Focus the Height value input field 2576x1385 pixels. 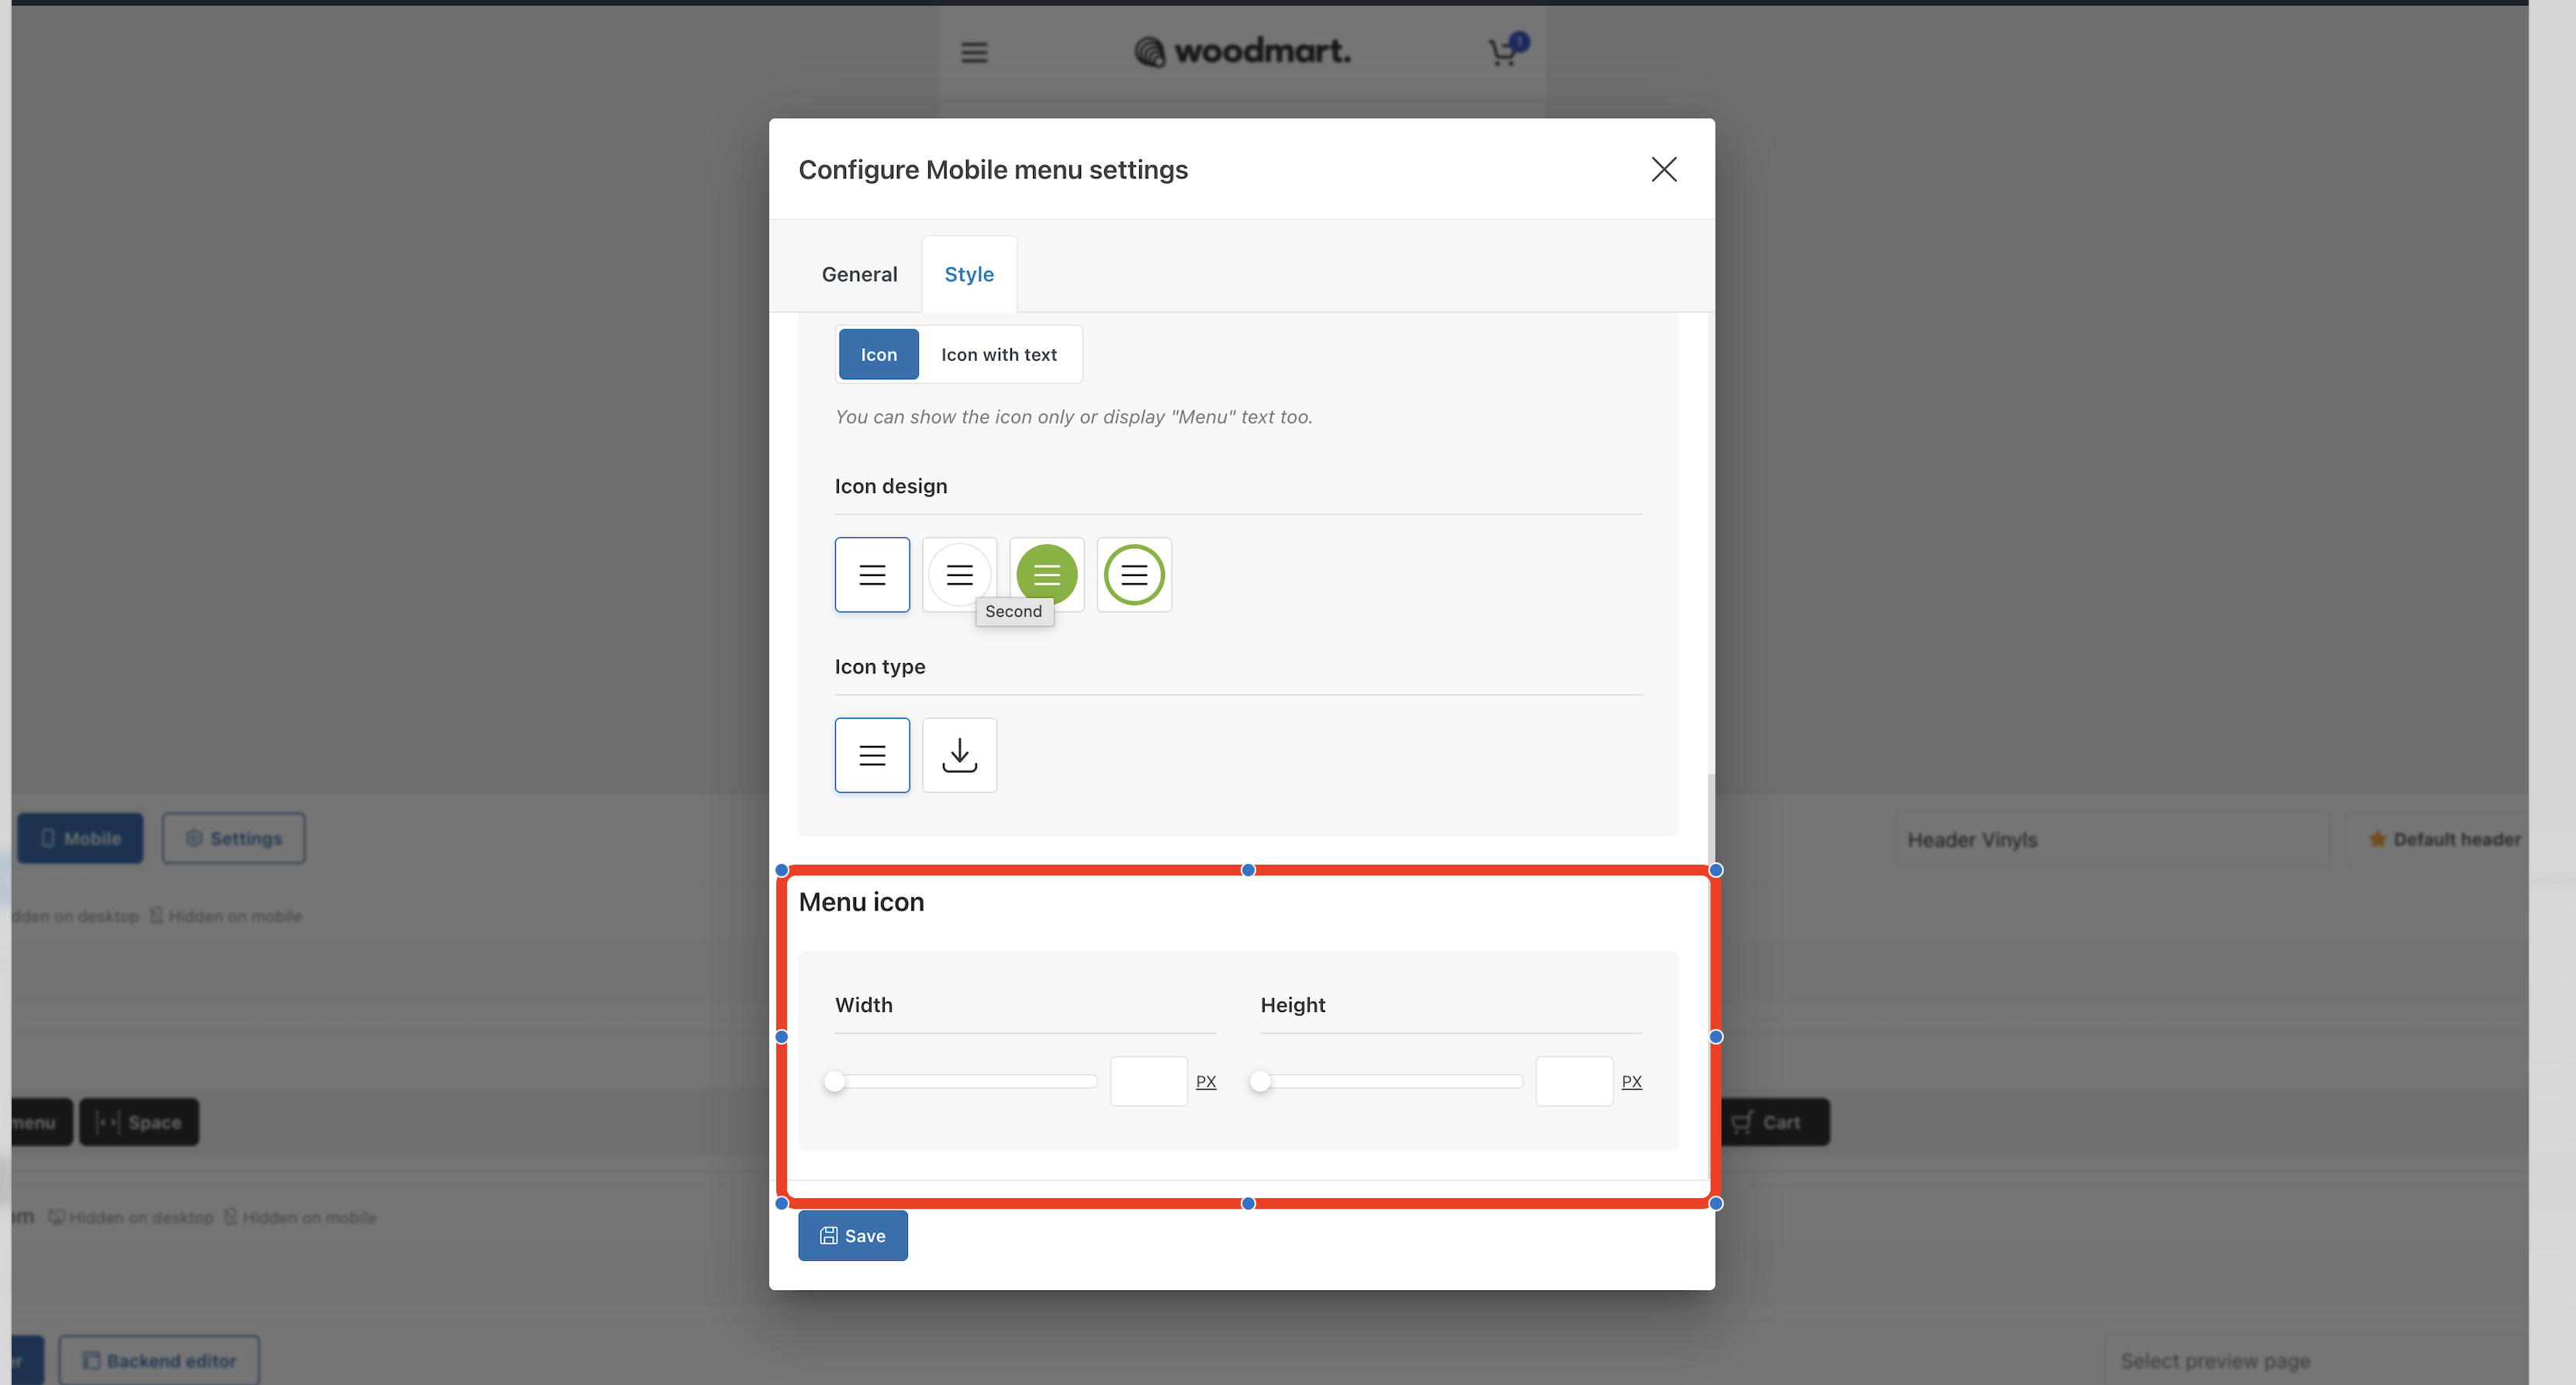(x=1573, y=1081)
